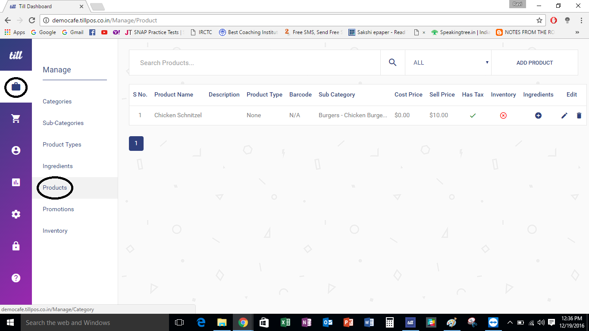Open the IRCTC bookmark

pyautogui.click(x=201, y=32)
